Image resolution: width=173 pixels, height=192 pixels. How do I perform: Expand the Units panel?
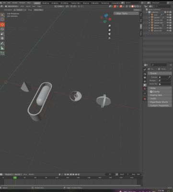(x=160, y=88)
